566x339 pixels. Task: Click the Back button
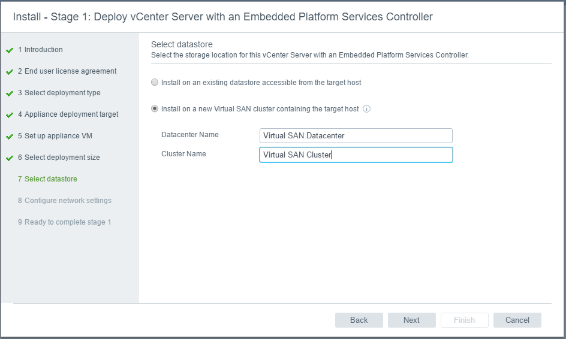[359, 320]
